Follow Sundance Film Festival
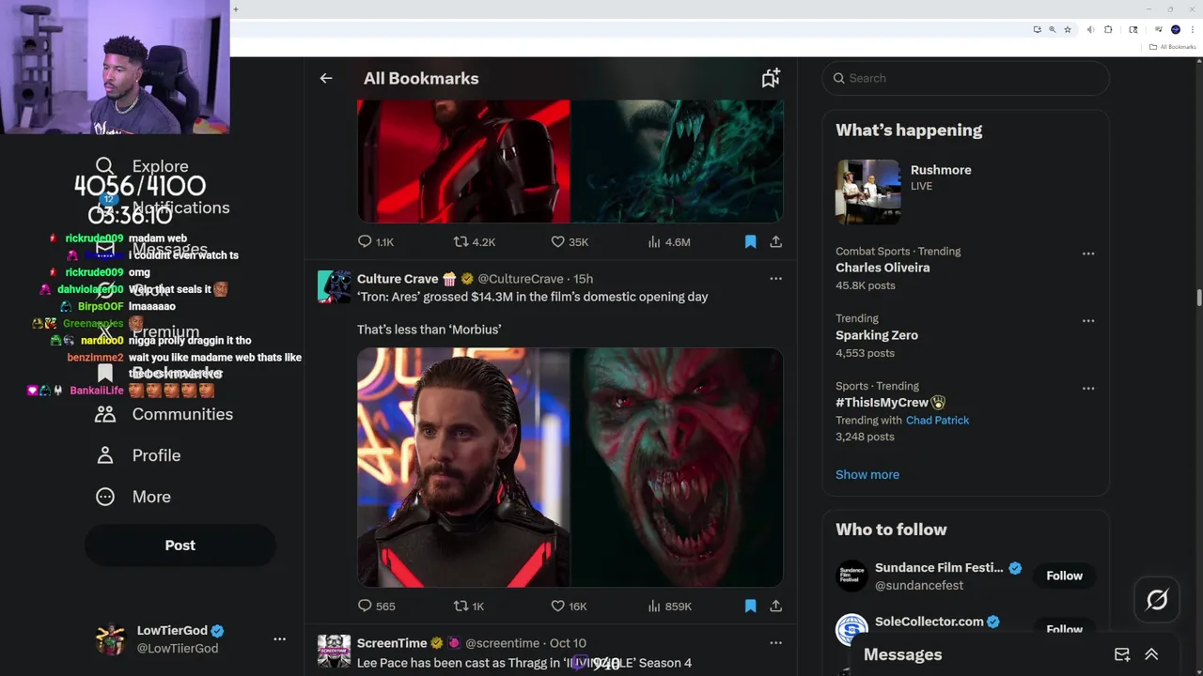Screen dimensions: 1203x676 pyautogui.click(x=1065, y=576)
